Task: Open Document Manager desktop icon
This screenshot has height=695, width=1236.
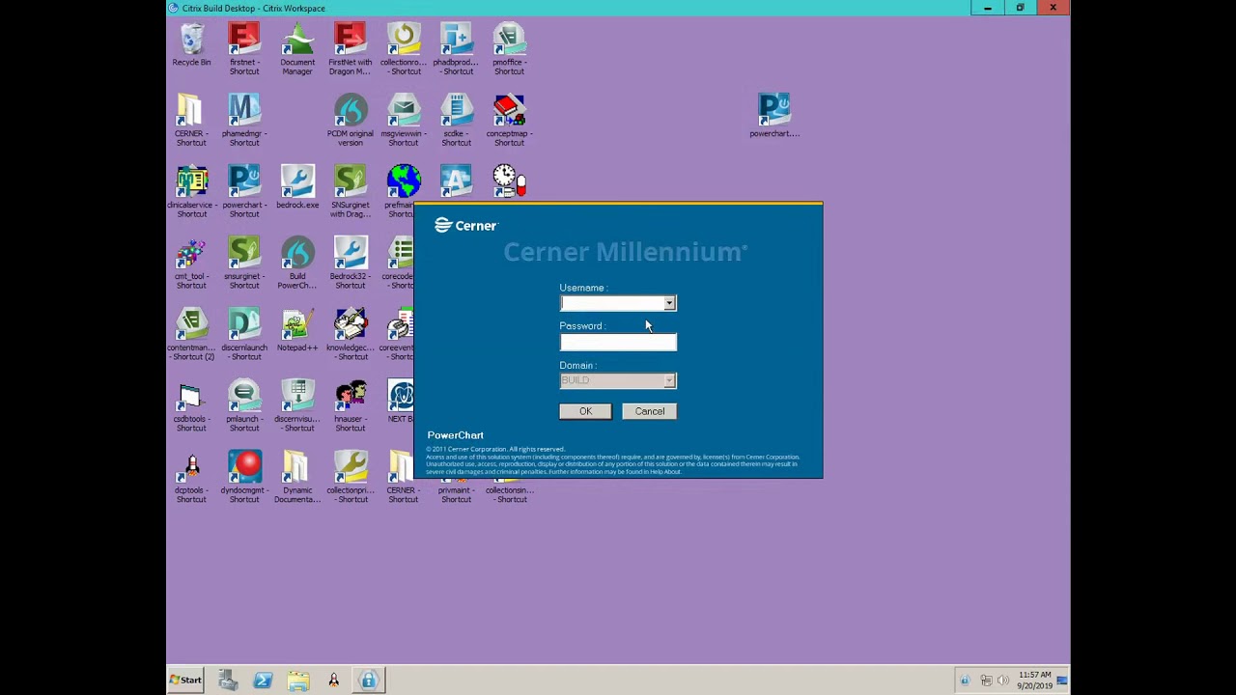Action: (297, 49)
